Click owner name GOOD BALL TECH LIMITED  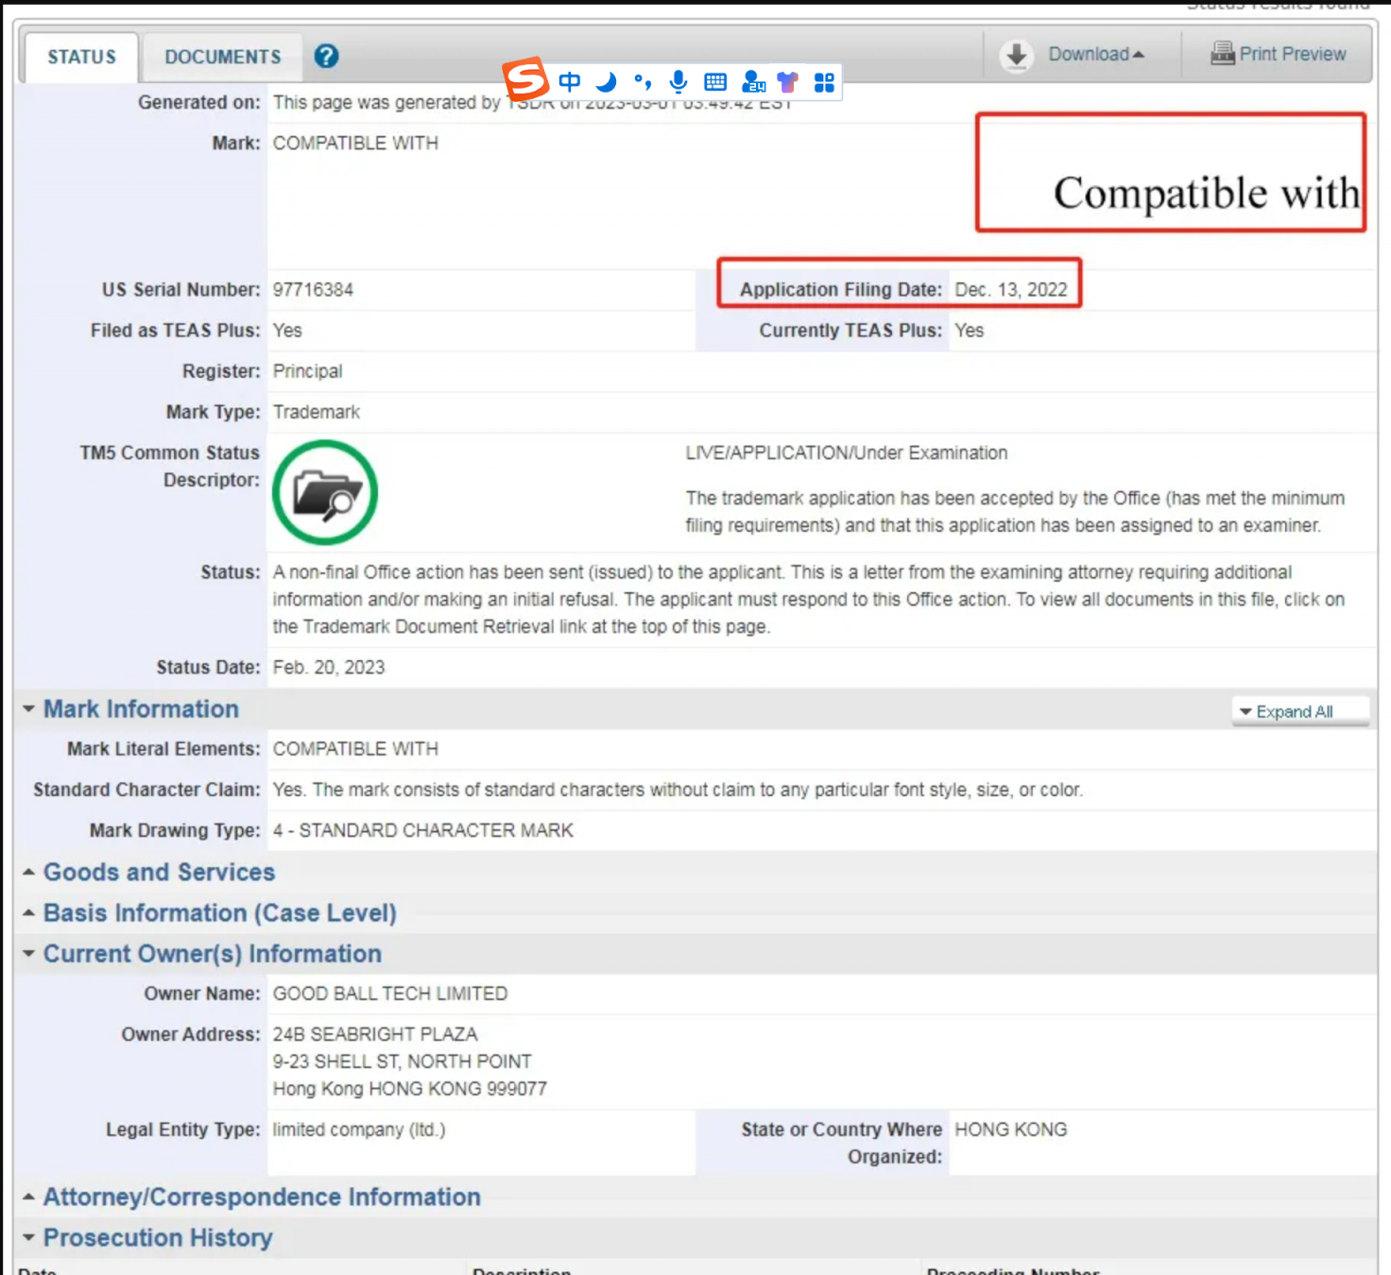coord(390,994)
